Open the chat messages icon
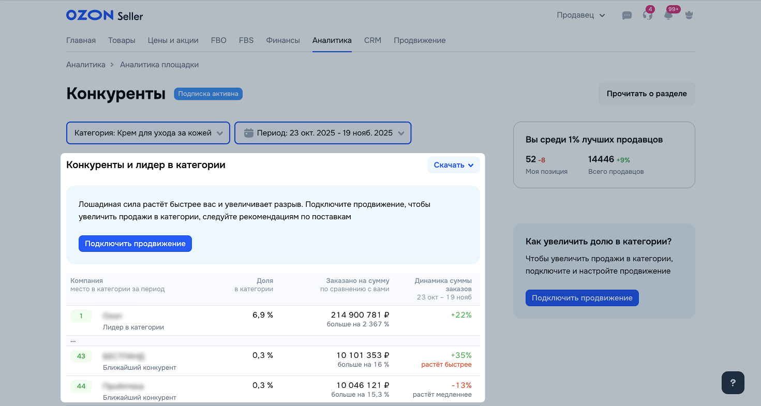Viewport: 761px width, 406px height. point(627,16)
